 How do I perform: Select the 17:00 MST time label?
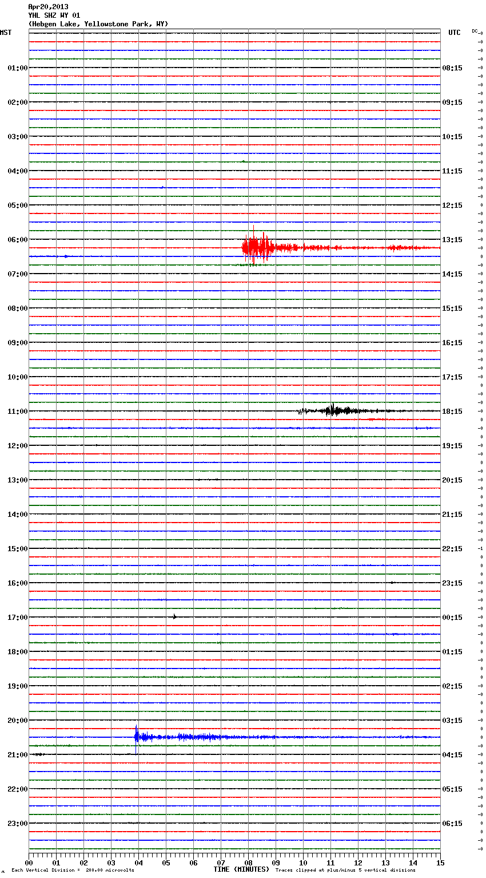point(18,618)
